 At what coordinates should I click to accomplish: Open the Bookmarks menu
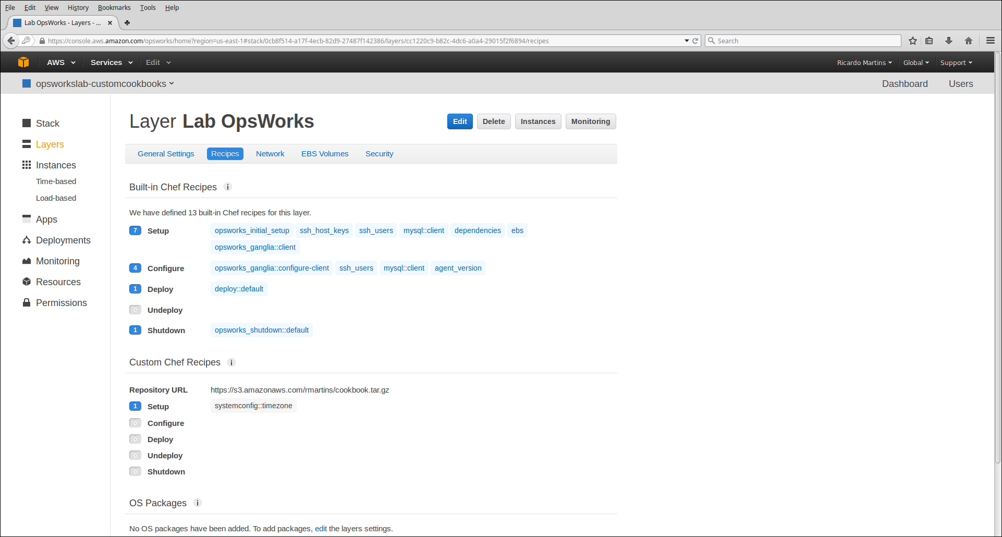pyautogui.click(x=114, y=7)
